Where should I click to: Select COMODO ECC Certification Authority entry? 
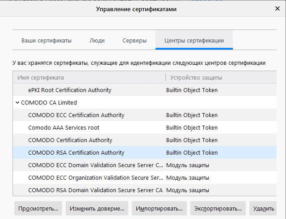tap(145, 115)
